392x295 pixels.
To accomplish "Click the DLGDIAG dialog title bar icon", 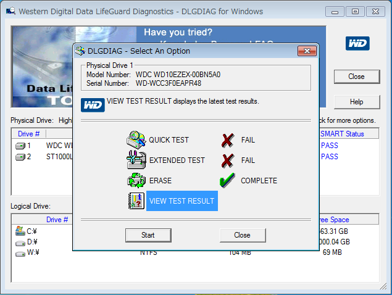I will coord(80,51).
